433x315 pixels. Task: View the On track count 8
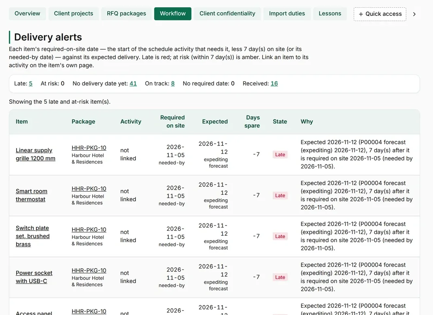coord(173,83)
